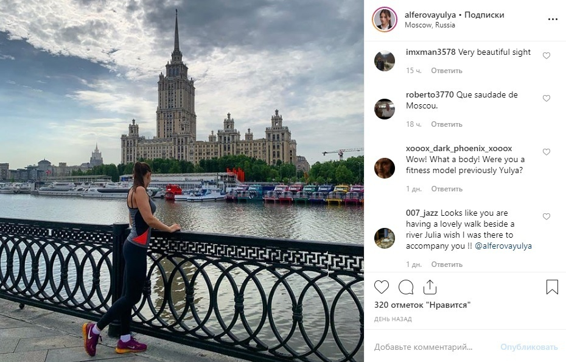This screenshot has width=566, height=362.
Task: Save the post with the bookmark icon
Action: [x=552, y=287]
